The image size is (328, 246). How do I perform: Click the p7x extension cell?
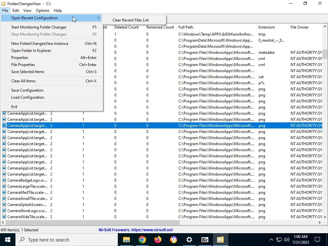click(x=261, y=83)
